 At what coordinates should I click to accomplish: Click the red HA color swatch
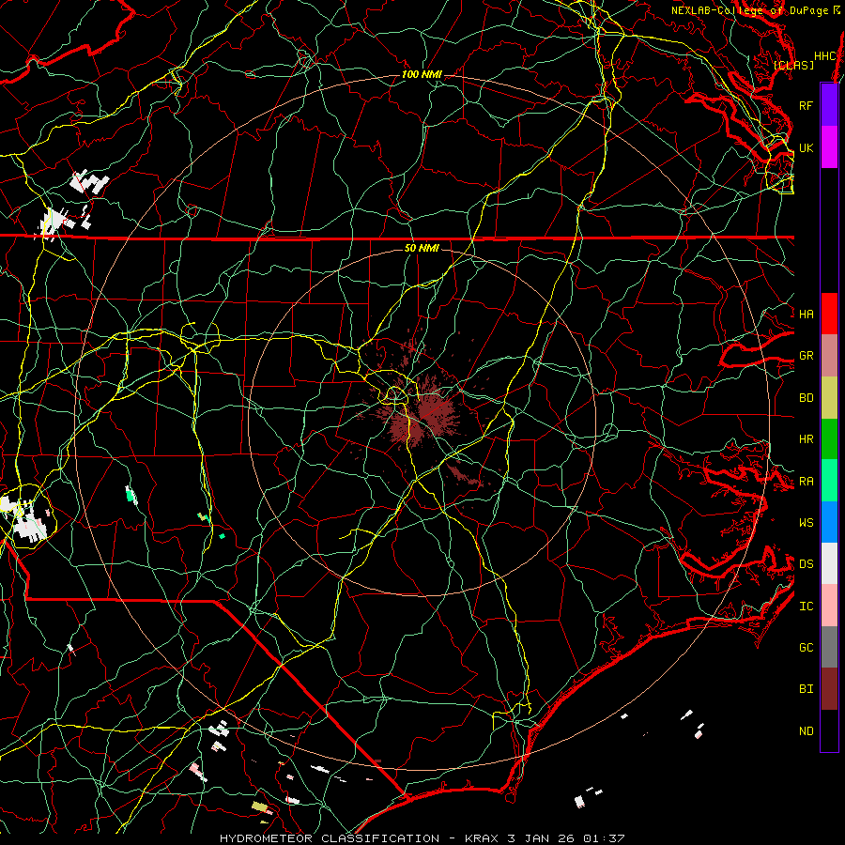[829, 314]
